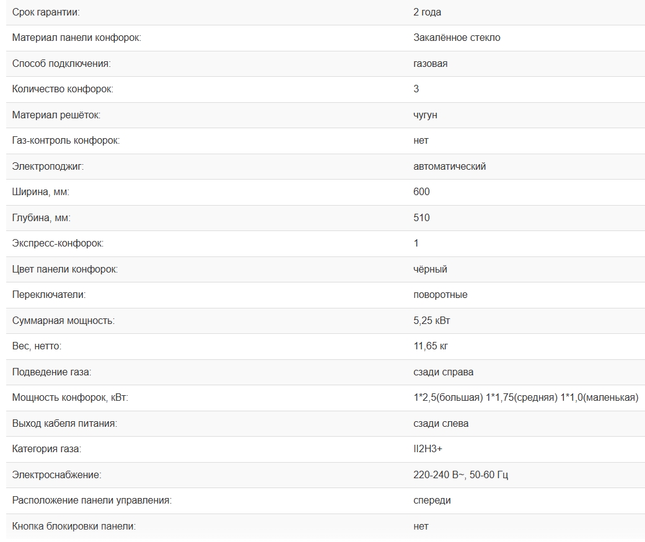
Task: Click the "Ширина, мм:" label
Action: tap(41, 192)
